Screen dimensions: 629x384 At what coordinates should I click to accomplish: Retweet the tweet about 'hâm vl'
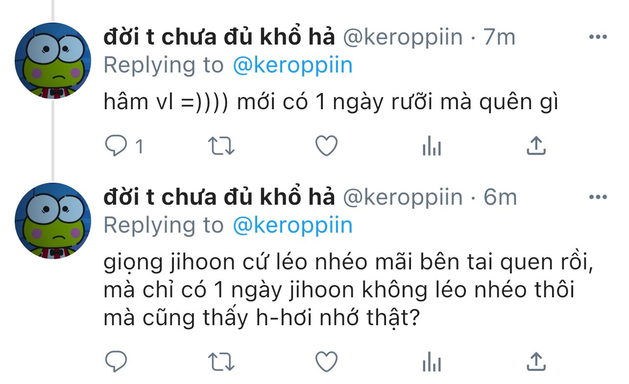tap(221, 146)
